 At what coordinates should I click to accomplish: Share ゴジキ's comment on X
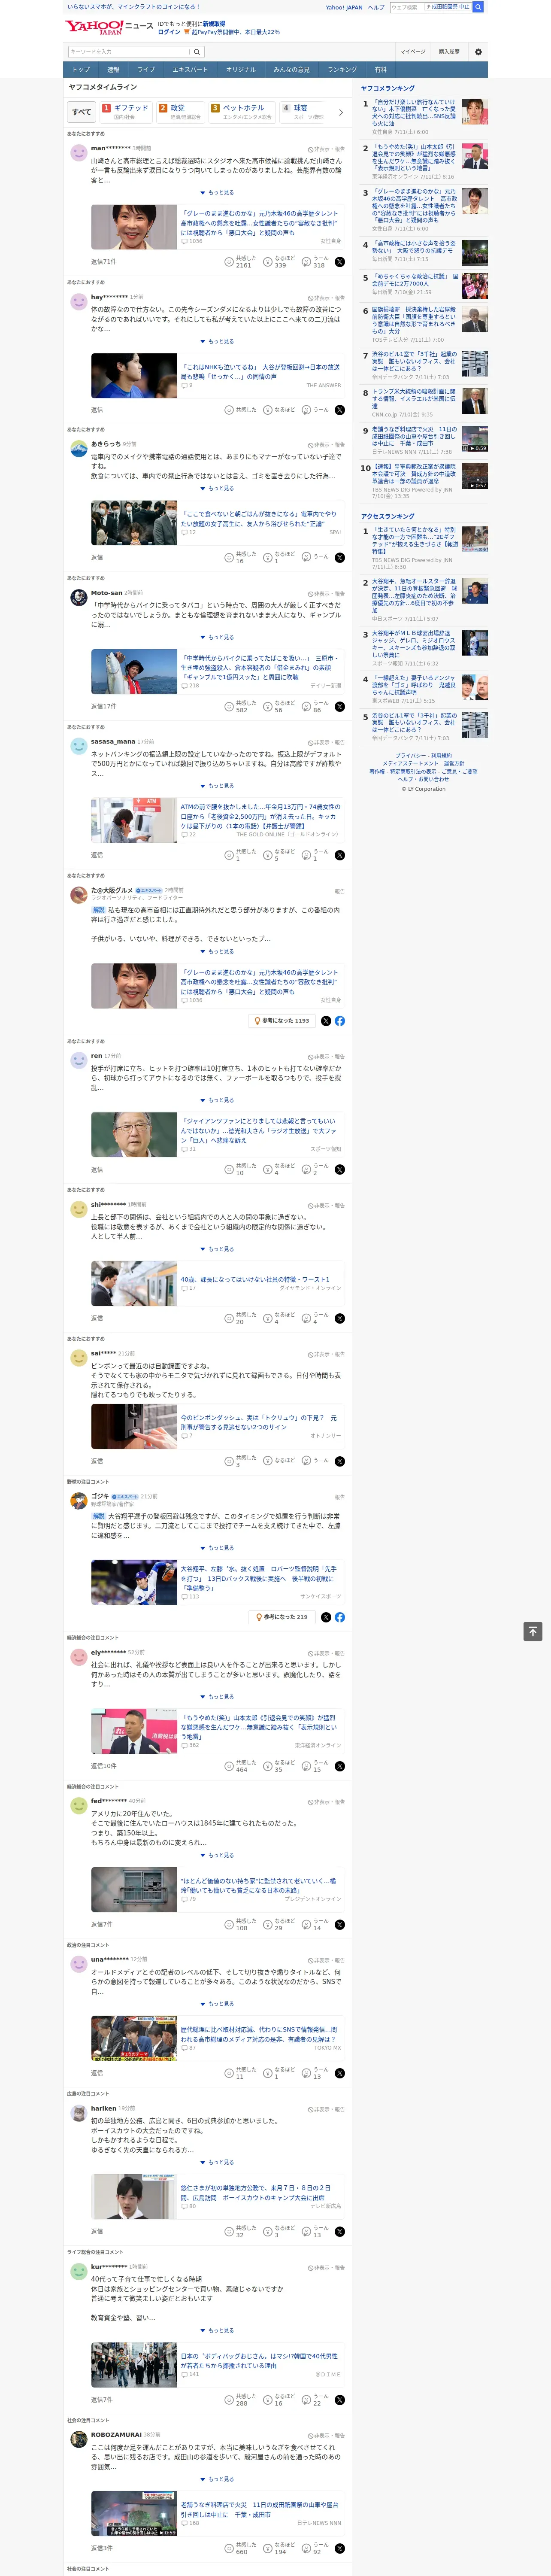[x=326, y=1617]
